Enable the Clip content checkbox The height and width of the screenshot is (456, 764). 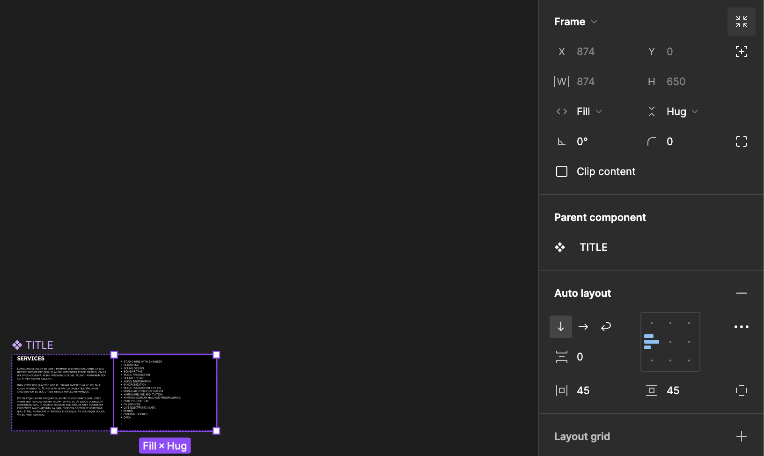tap(562, 171)
